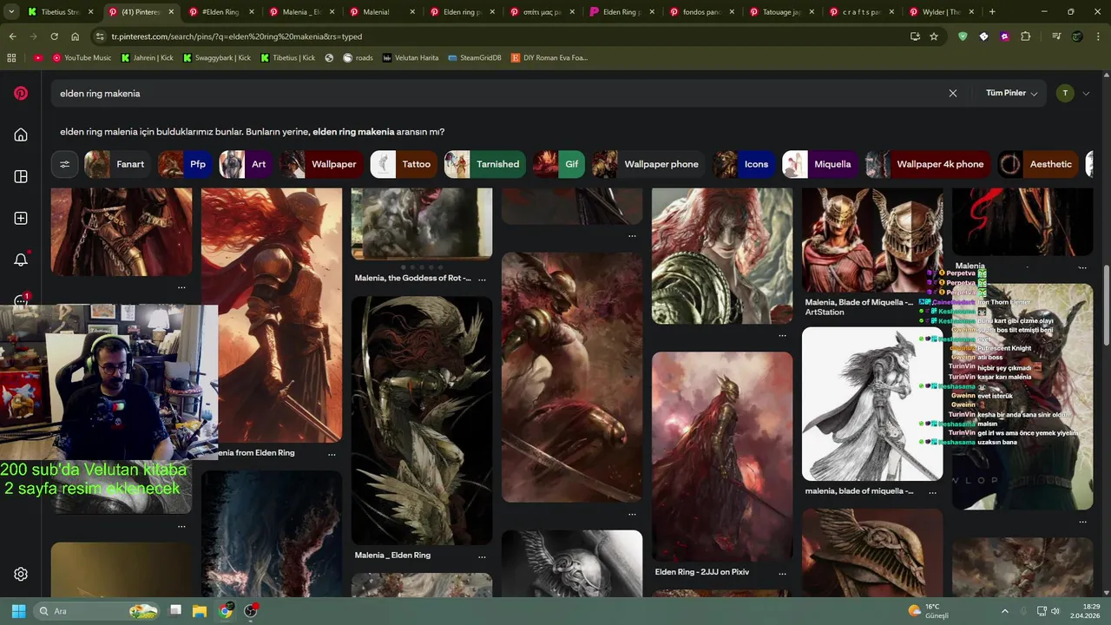Switch to the Malenia _ El browser tab
The width and height of the screenshot is (1111, 625).
(x=300, y=12)
